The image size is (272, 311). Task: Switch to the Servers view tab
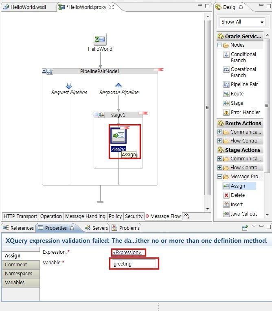point(97,228)
